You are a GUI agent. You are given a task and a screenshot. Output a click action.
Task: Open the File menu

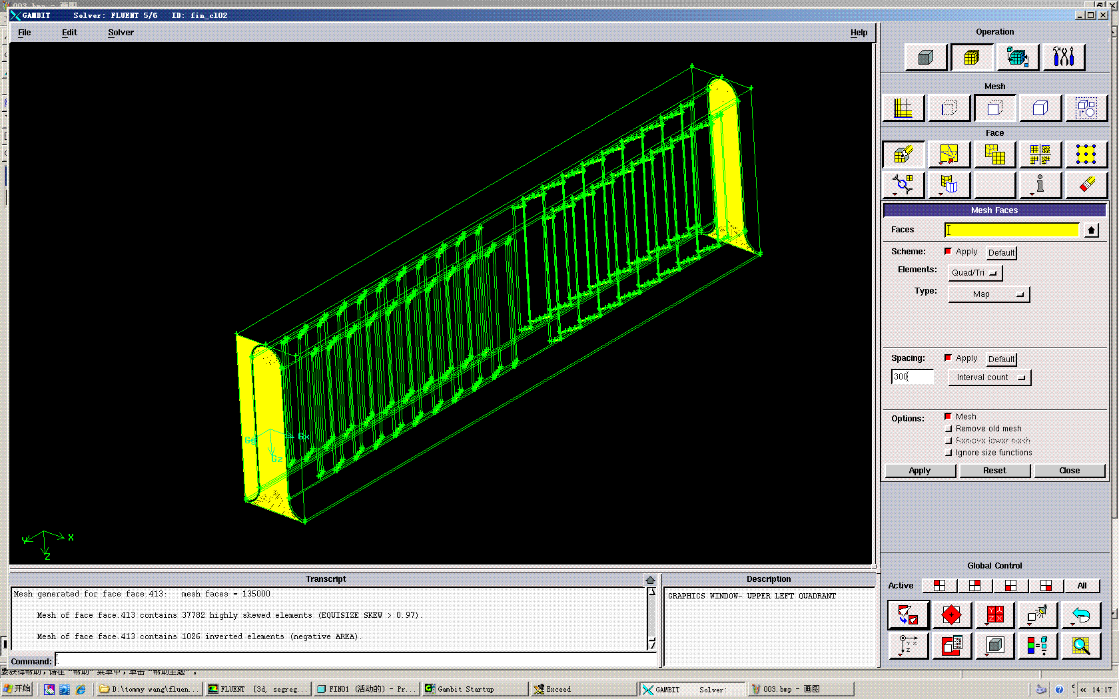[x=25, y=33]
